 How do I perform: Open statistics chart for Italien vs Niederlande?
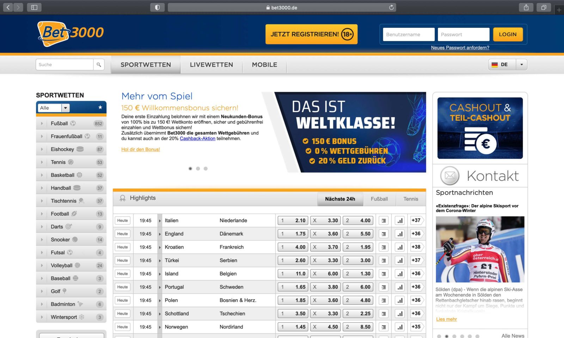[x=400, y=220]
